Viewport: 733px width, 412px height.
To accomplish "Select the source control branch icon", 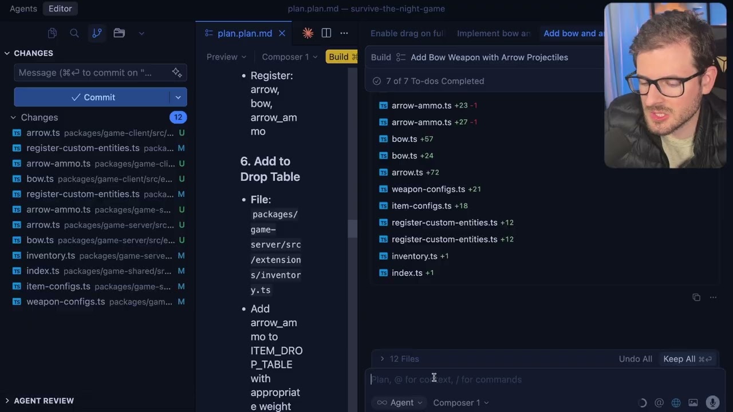I will point(97,33).
